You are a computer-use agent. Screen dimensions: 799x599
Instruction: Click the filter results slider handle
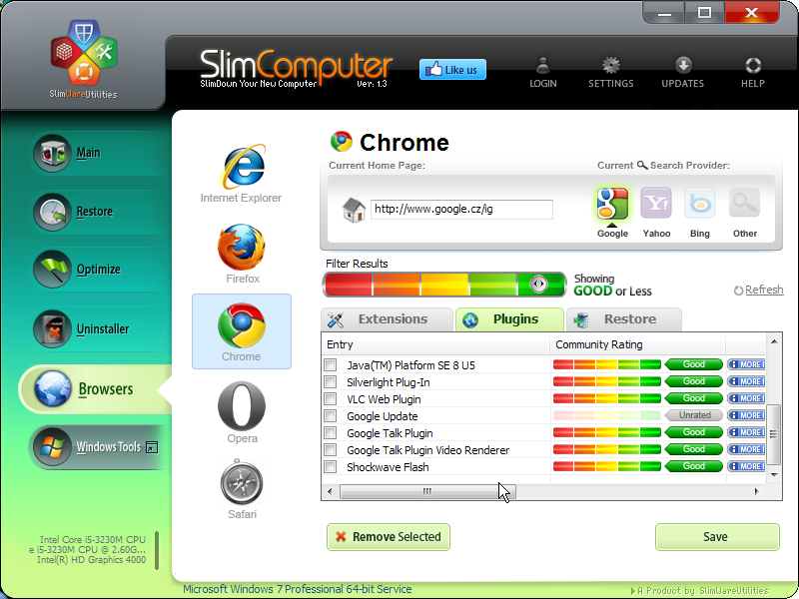(538, 285)
